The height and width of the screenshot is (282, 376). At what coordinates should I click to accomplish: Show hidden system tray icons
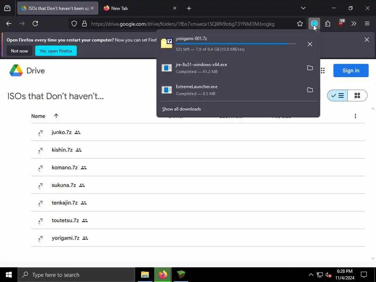tap(311, 275)
